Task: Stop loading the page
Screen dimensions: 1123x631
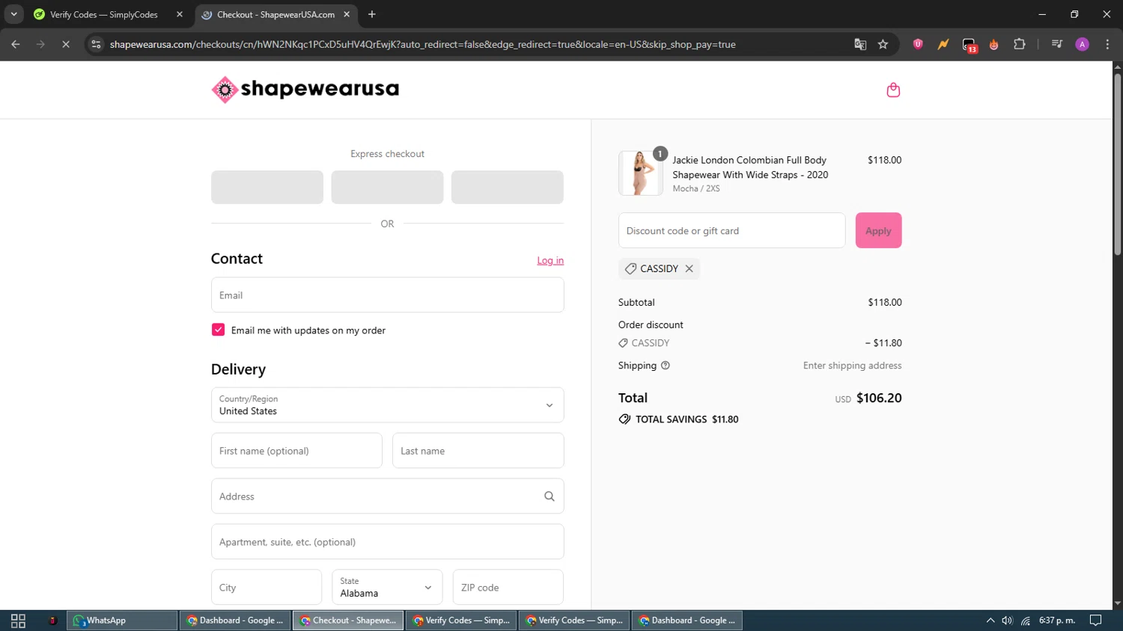Action: [66, 44]
